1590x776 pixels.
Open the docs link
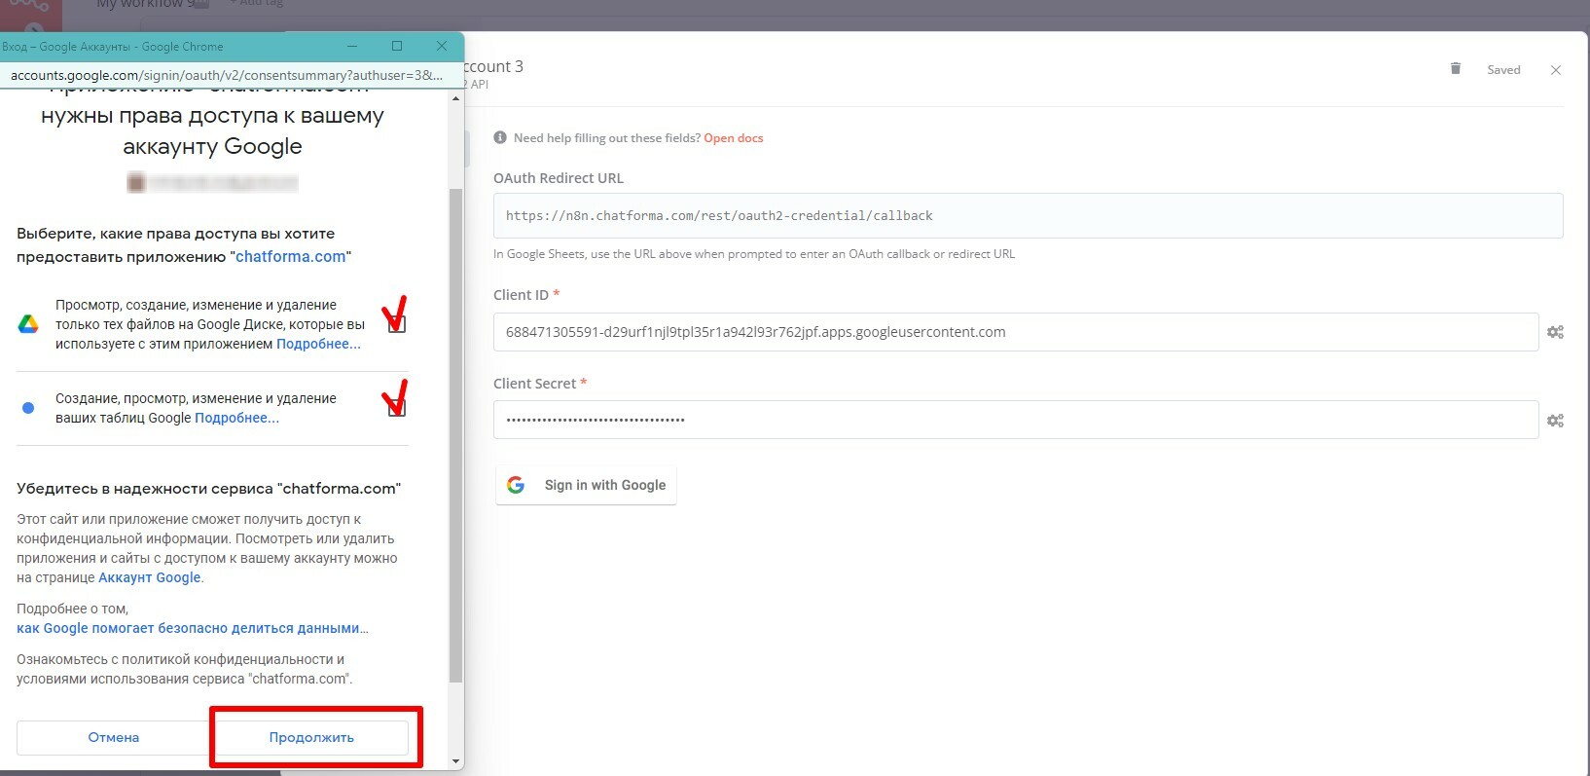(x=734, y=138)
